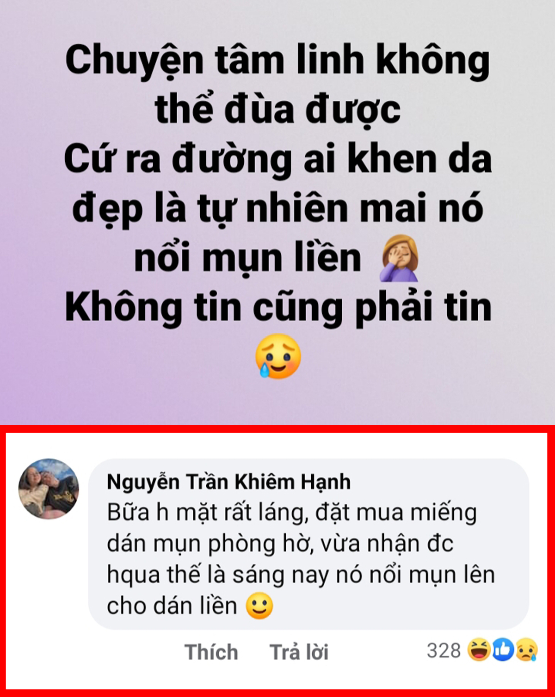
Task: Click the blue thumbs-up like reaction icon
Action: click(503, 649)
